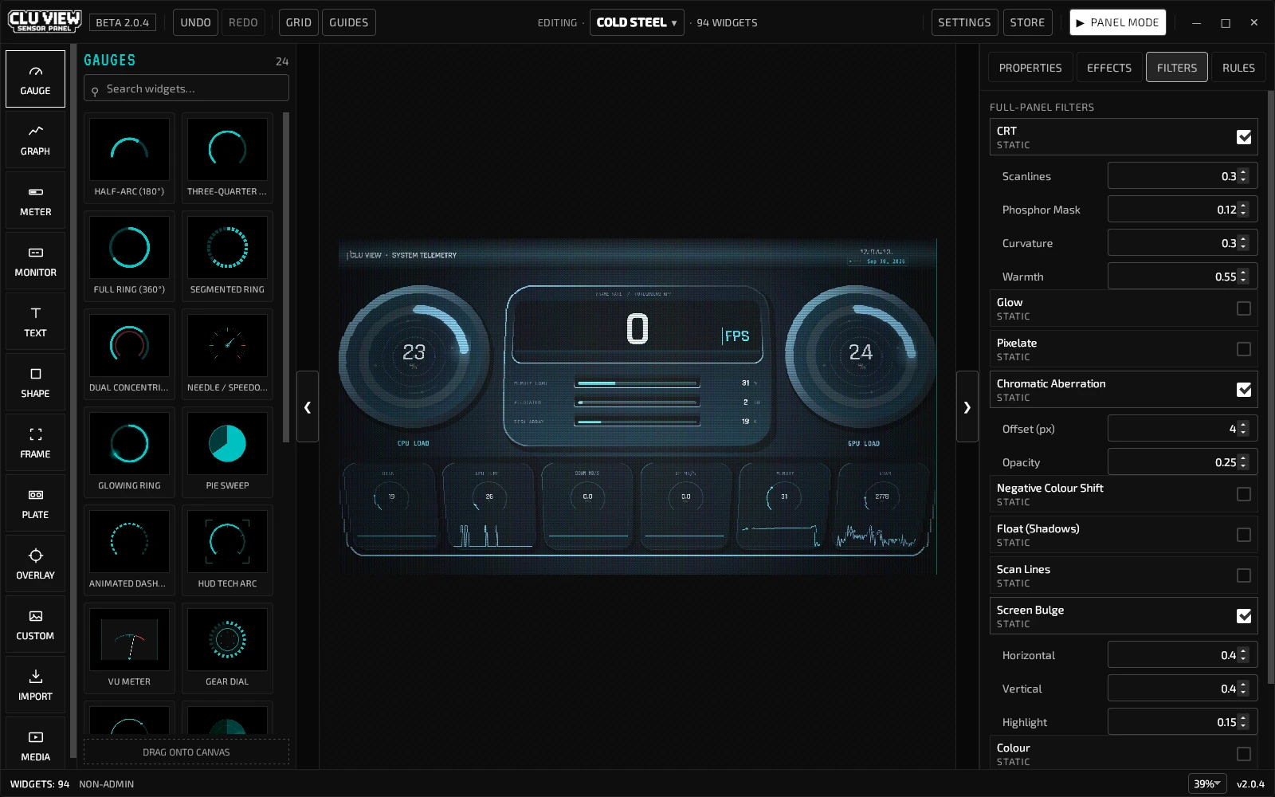Choose the Gear Dial gauge
This screenshot has height=797, width=1275.
(x=227, y=648)
